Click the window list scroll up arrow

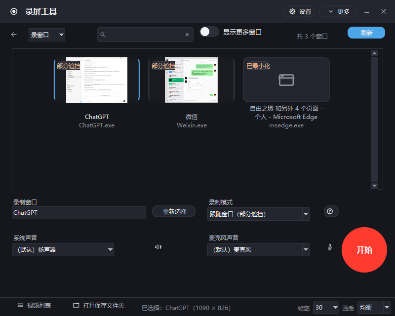[375, 53]
